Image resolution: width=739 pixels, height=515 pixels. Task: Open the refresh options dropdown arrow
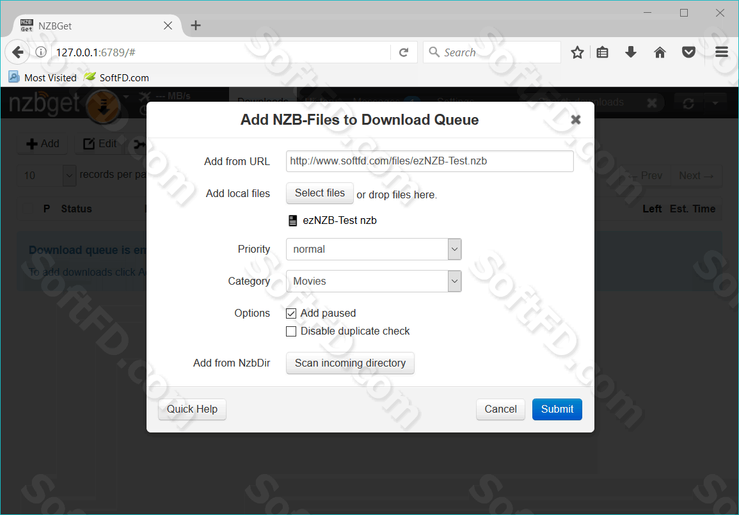coord(715,103)
